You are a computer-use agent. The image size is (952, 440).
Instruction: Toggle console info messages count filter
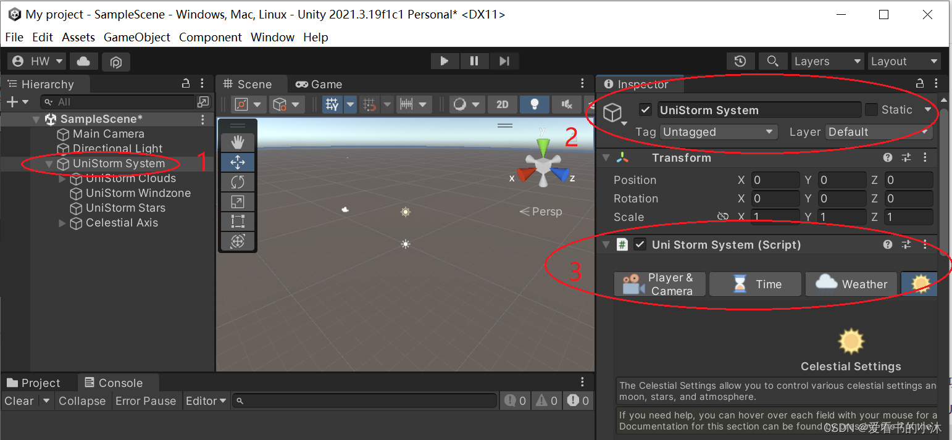pyautogui.click(x=516, y=401)
